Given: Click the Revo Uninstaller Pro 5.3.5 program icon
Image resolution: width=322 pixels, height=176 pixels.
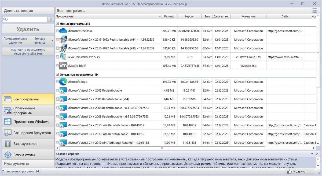Looking at the screenshot, I should click(63, 57).
